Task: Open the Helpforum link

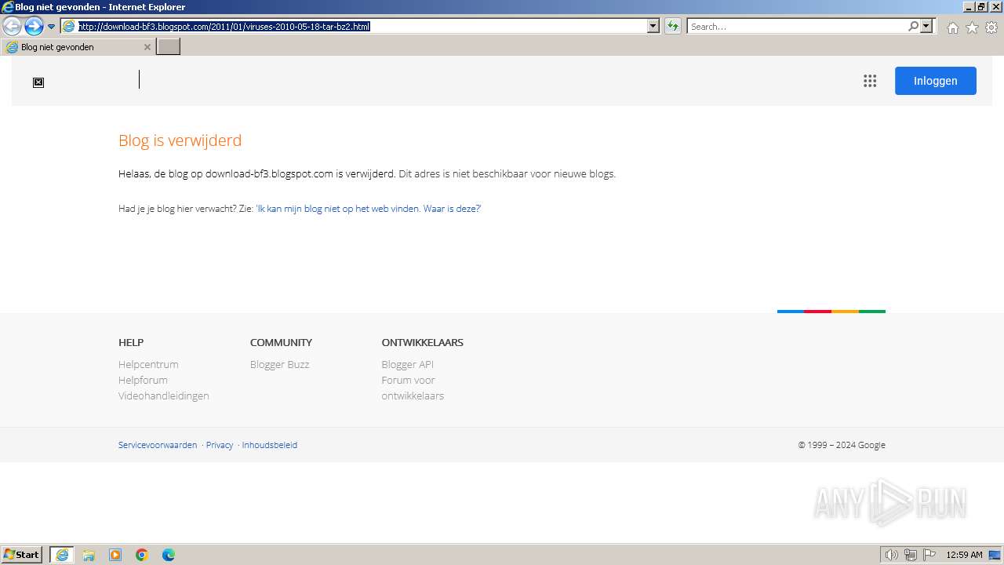Action: pos(143,380)
